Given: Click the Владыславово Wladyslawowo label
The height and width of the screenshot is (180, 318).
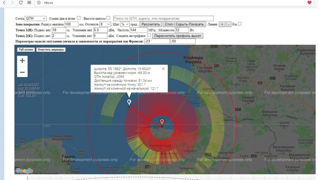Looking at the screenshot, I should pyautogui.click(x=62, y=138).
